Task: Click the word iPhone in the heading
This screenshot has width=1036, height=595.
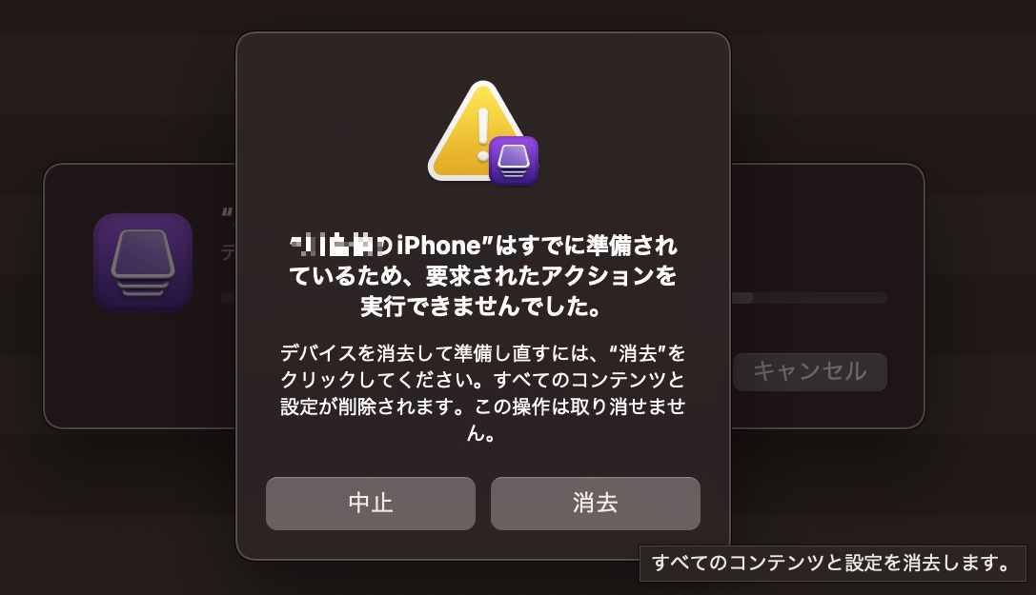Action: pos(438,246)
